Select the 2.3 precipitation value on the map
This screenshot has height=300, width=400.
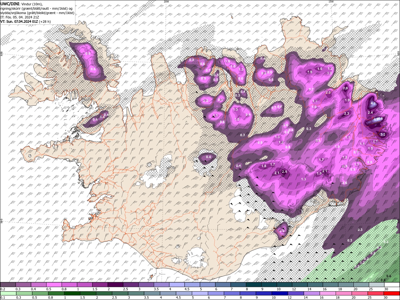click(346, 114)
